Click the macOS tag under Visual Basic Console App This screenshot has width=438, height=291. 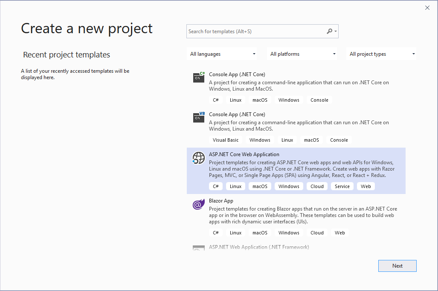[312, 140]
